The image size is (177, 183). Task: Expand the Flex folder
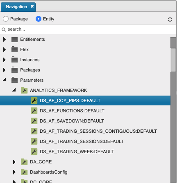(5, 49)
